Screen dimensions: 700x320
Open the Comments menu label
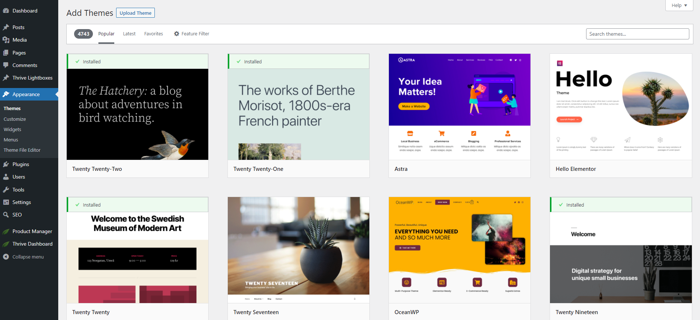[x=25, y=65]
